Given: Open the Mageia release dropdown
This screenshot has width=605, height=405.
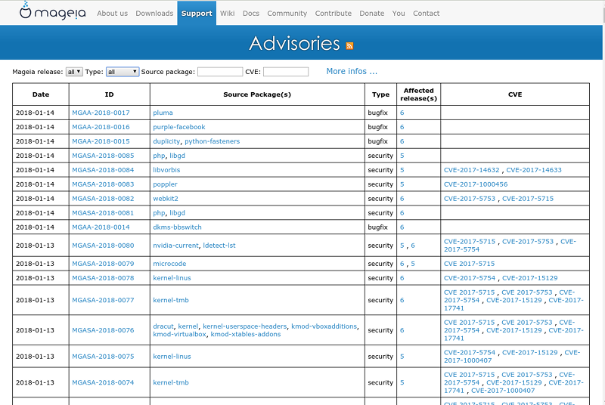Looking at the screenshot, I should [x=74, y=72].
